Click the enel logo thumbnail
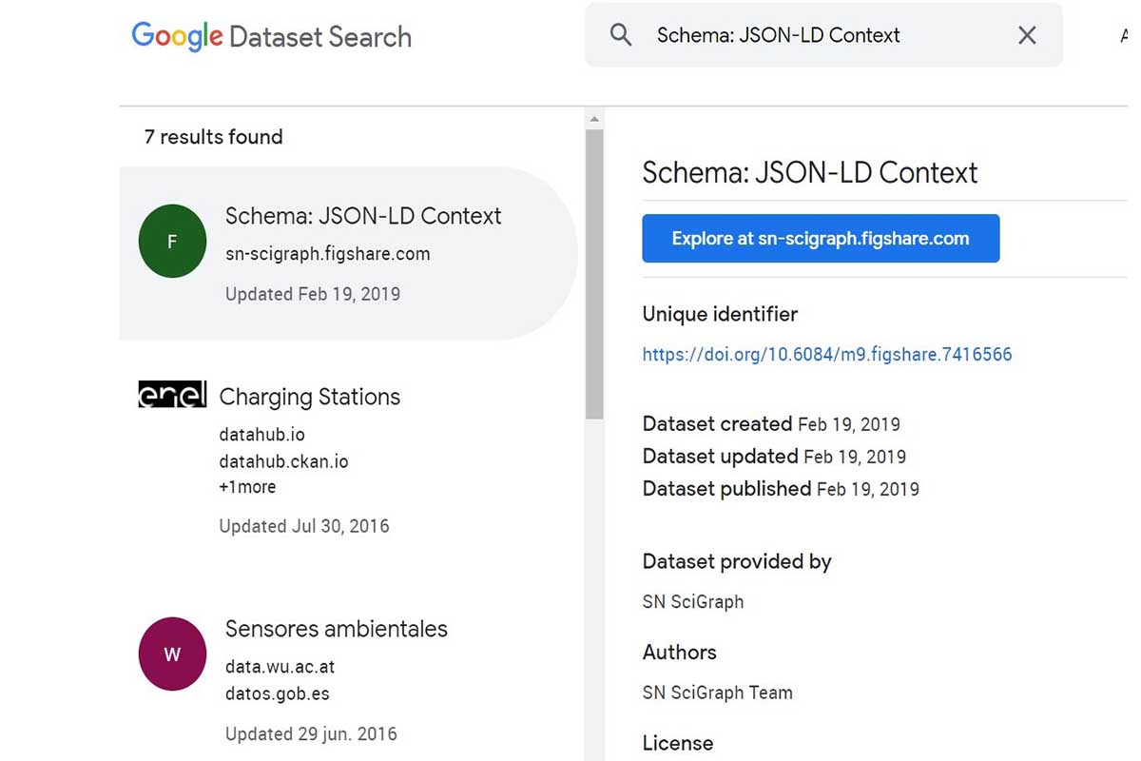 click(172, 394)
